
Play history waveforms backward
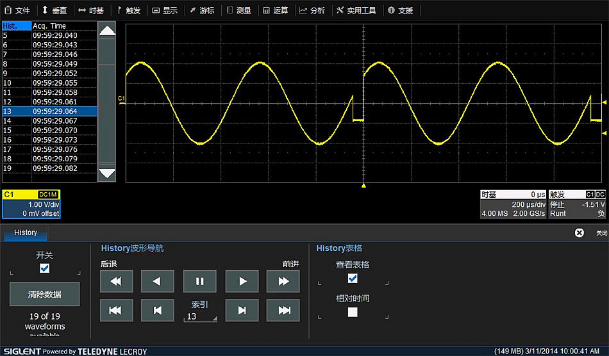(x=158, y=281)
